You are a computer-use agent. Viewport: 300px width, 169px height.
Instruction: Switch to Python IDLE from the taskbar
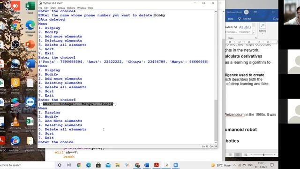pos(166,165)
